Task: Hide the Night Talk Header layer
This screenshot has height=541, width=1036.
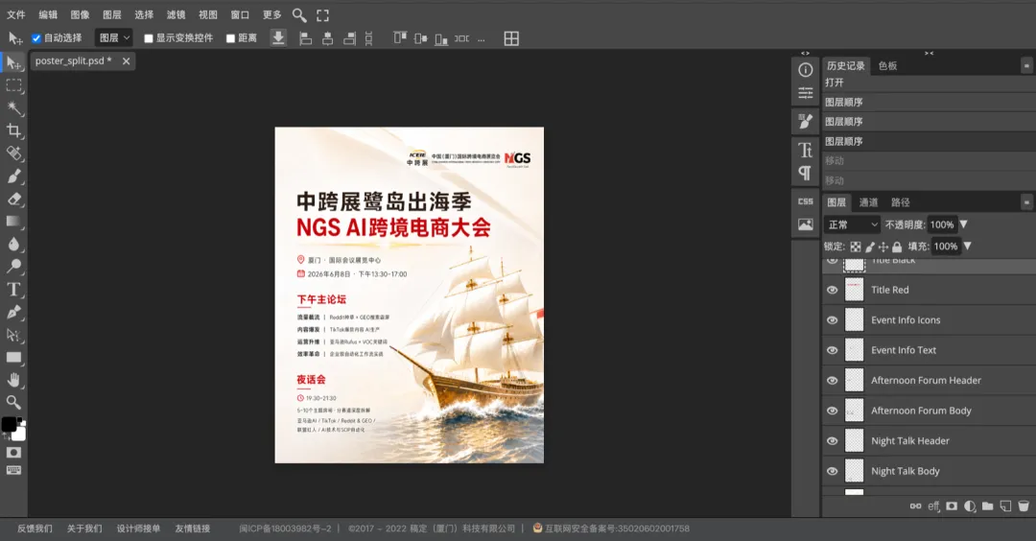Action: tap(833, 440)
